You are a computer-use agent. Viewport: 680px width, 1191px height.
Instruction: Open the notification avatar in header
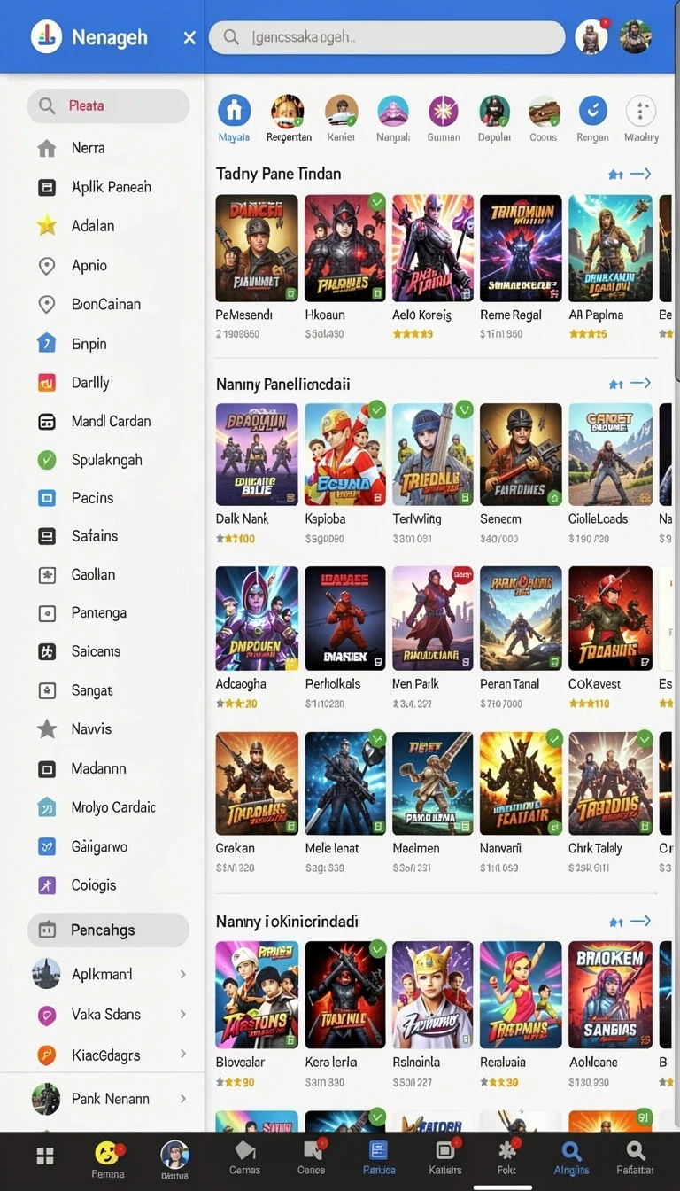591,36
